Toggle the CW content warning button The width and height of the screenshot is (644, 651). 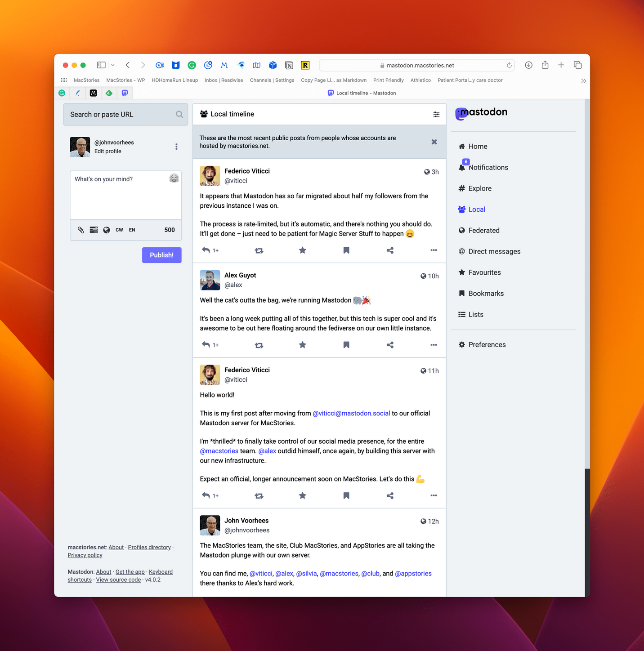[x=119, y=230]
